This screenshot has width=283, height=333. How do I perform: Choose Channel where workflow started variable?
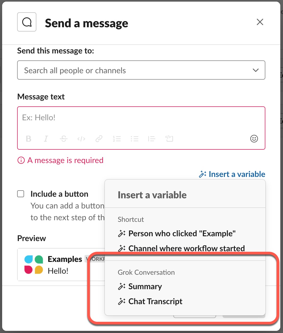[x=181, y=249]
